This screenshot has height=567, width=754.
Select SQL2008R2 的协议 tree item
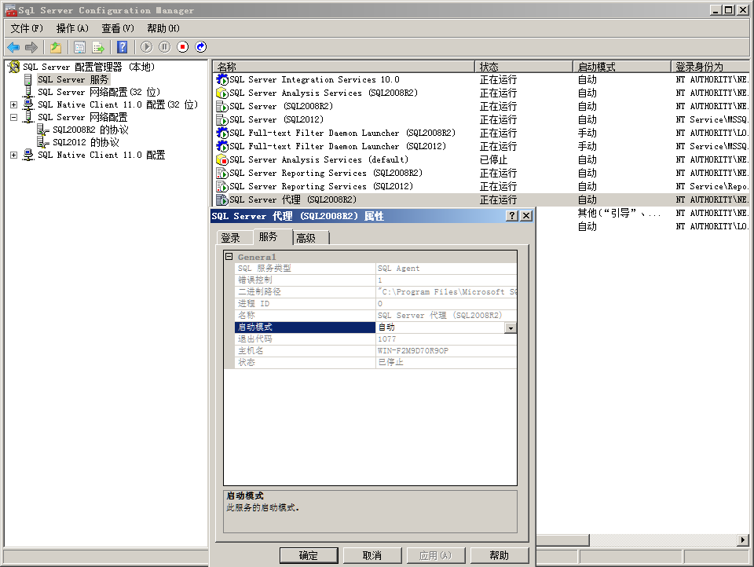(x=90, y=130)
